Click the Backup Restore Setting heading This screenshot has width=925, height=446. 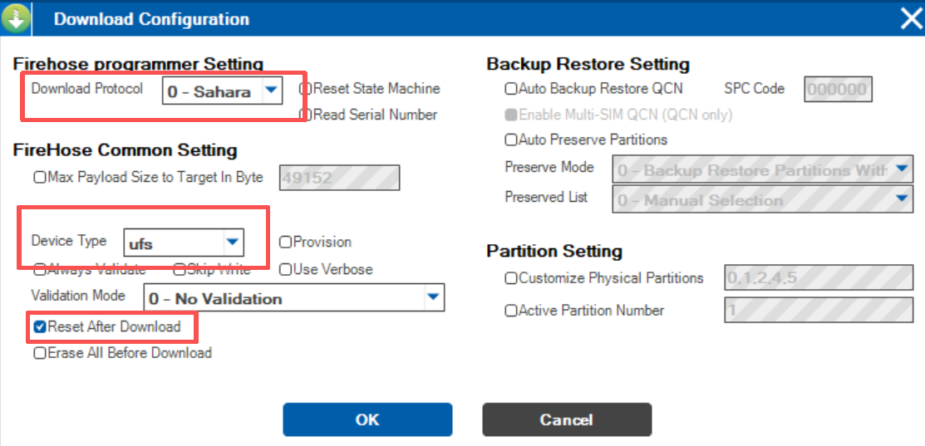tap(588, 64)
